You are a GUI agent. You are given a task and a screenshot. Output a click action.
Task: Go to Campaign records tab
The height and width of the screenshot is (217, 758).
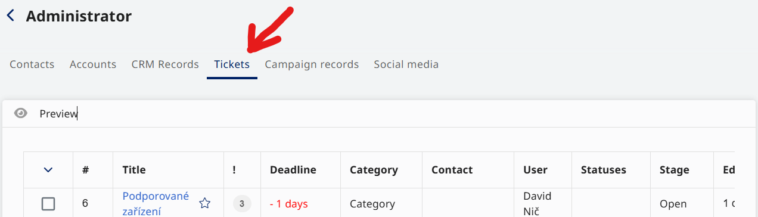pos(312,64)
